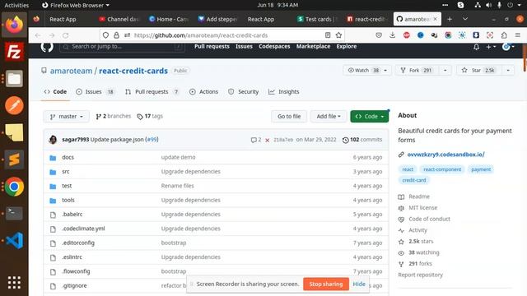Screen dimensions: 527x296
Task: Open the codesandbox.io demo link
Action: coord(445,155)
